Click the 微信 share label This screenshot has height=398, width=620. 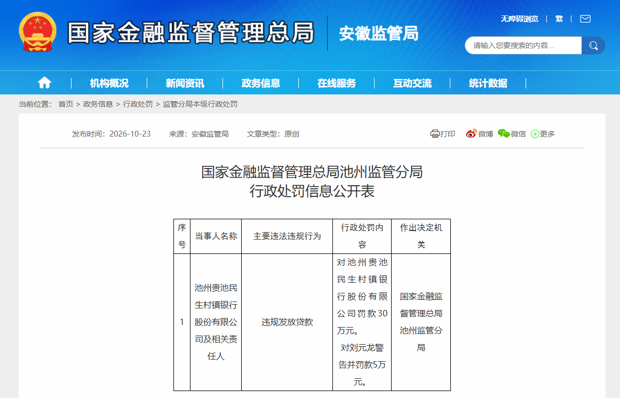(518, 134)
